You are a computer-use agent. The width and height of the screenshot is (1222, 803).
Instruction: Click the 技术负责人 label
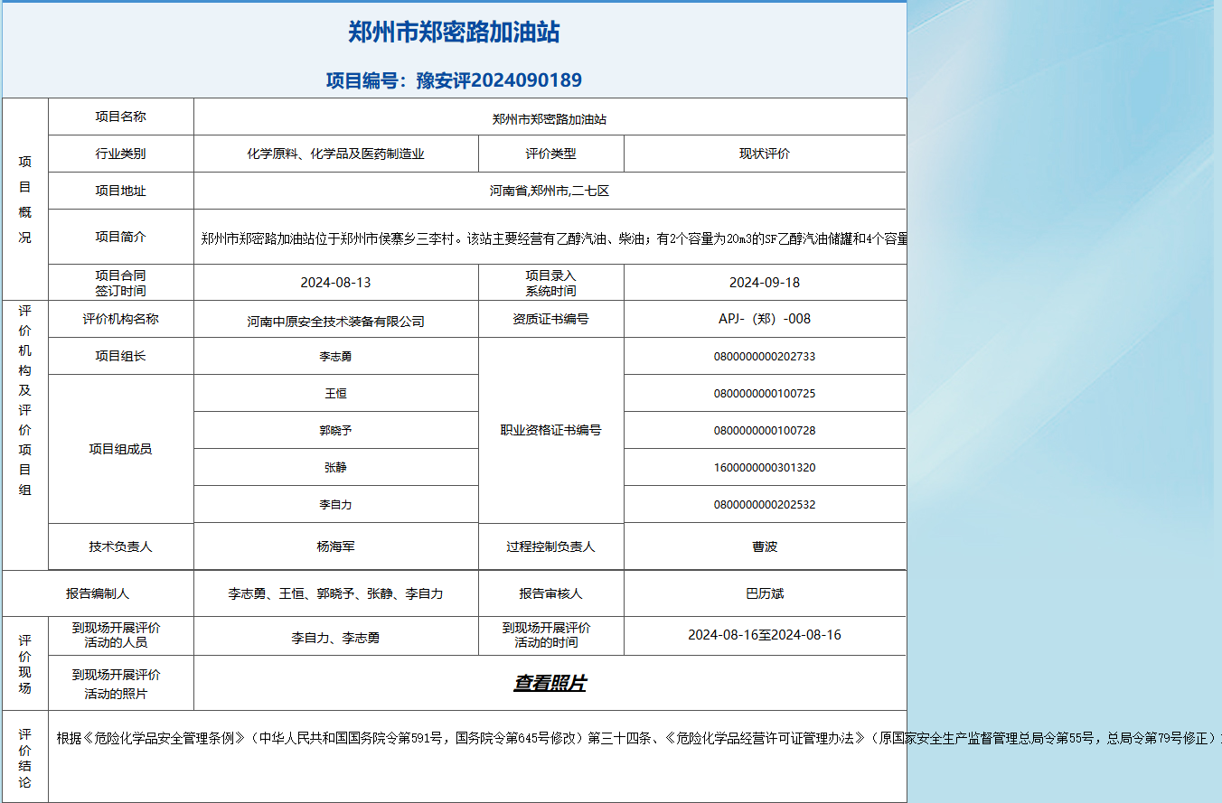[120, 546]
